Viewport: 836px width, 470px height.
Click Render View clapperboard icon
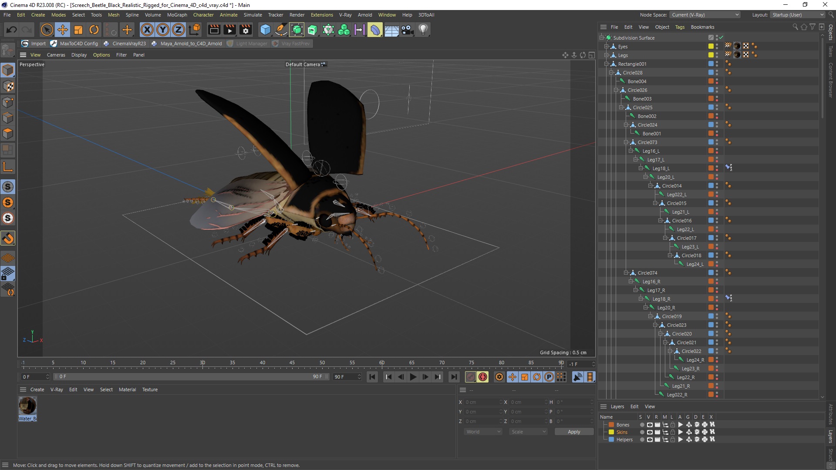(x=214, y=30)
